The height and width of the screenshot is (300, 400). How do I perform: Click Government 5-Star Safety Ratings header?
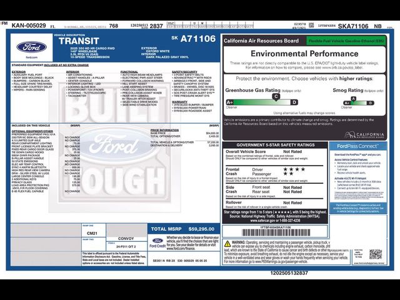point(276,145)
